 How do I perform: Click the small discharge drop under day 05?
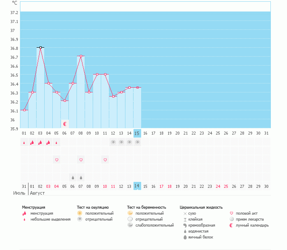coord(57,143)
